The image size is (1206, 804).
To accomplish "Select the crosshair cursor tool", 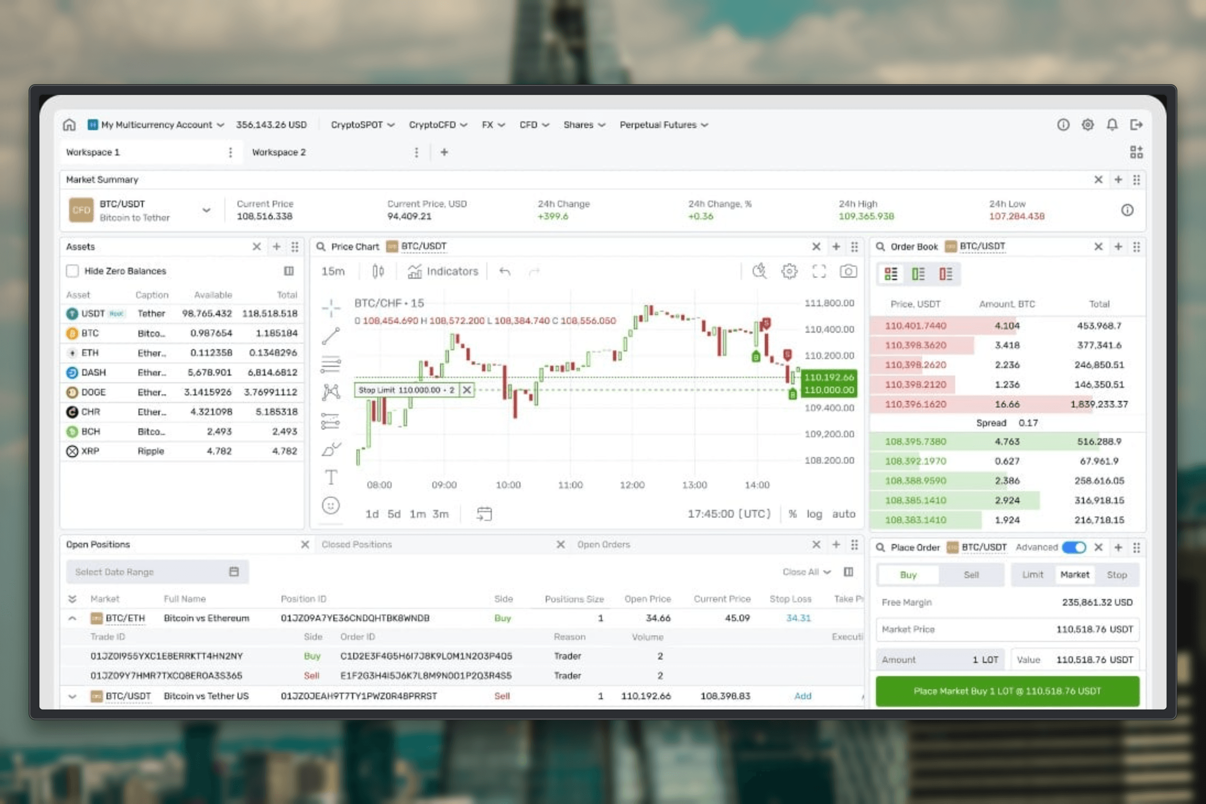I will click(x=331, y=308).
